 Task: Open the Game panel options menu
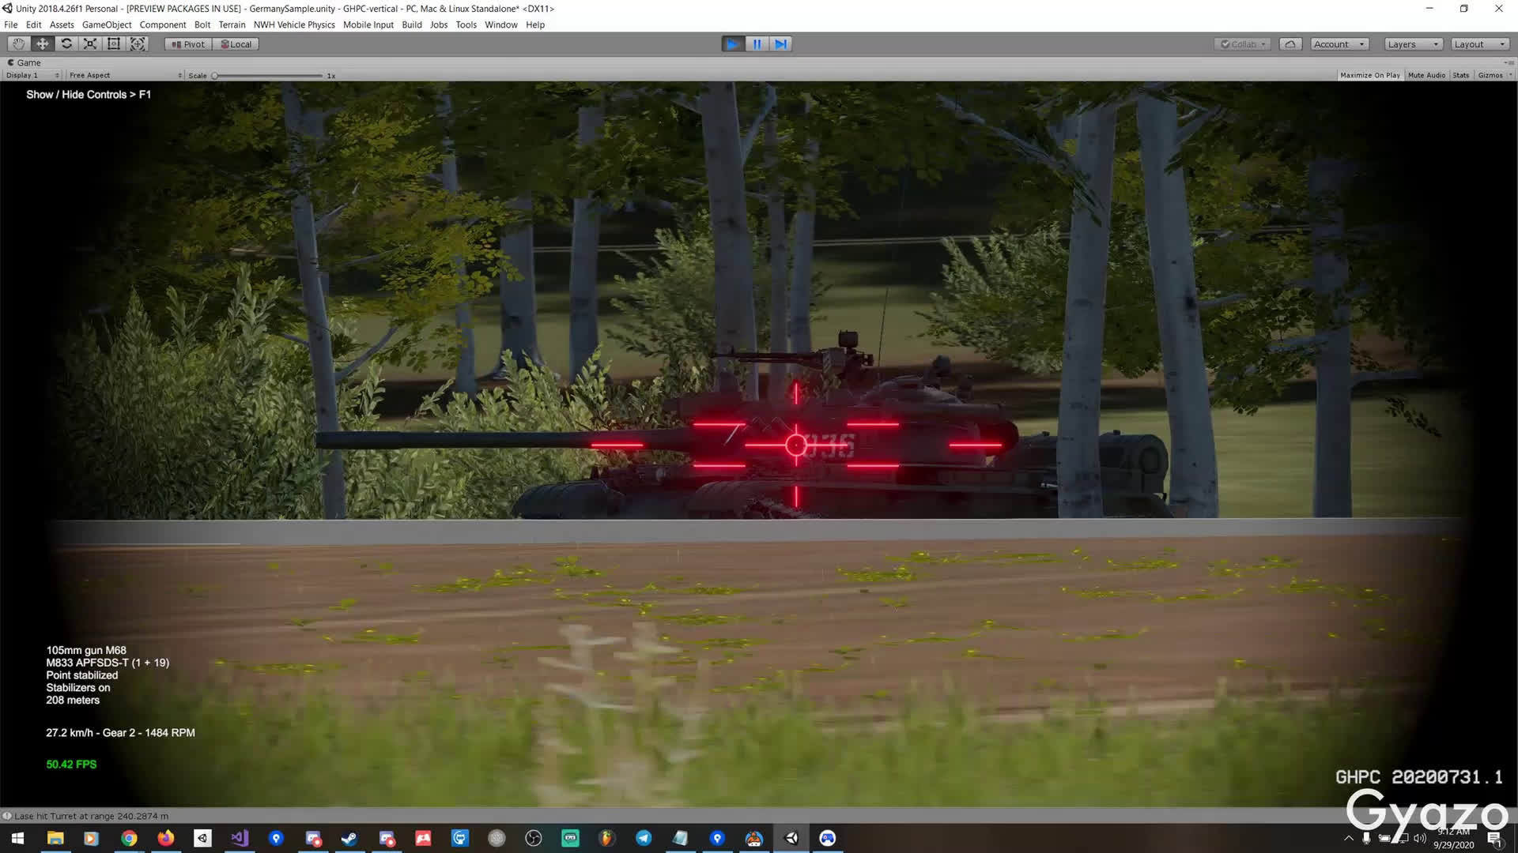pyautogui.click(x=1509, y=62)
